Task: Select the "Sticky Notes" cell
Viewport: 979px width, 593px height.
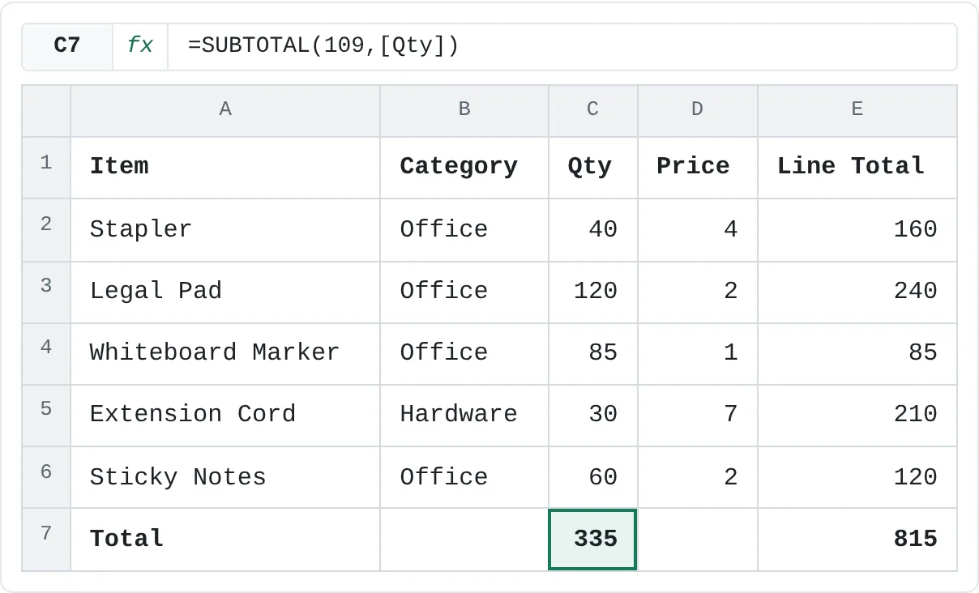Action: [x=225, y=477]
